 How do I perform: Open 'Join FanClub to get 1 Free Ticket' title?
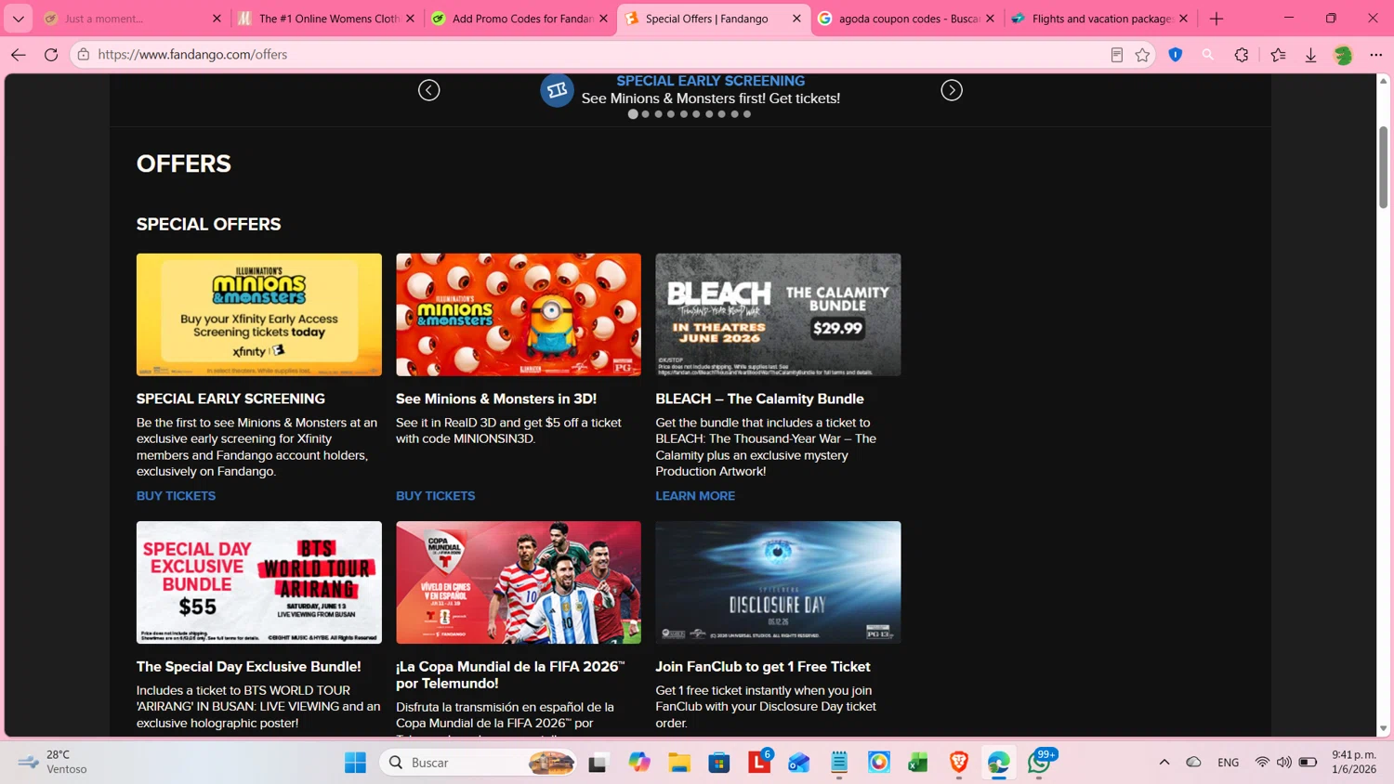763,667
